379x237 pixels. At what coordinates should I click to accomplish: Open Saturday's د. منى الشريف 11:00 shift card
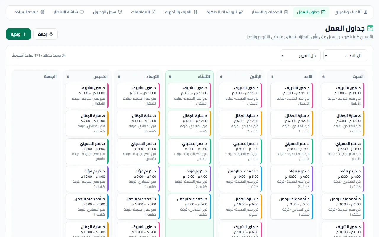343,95
